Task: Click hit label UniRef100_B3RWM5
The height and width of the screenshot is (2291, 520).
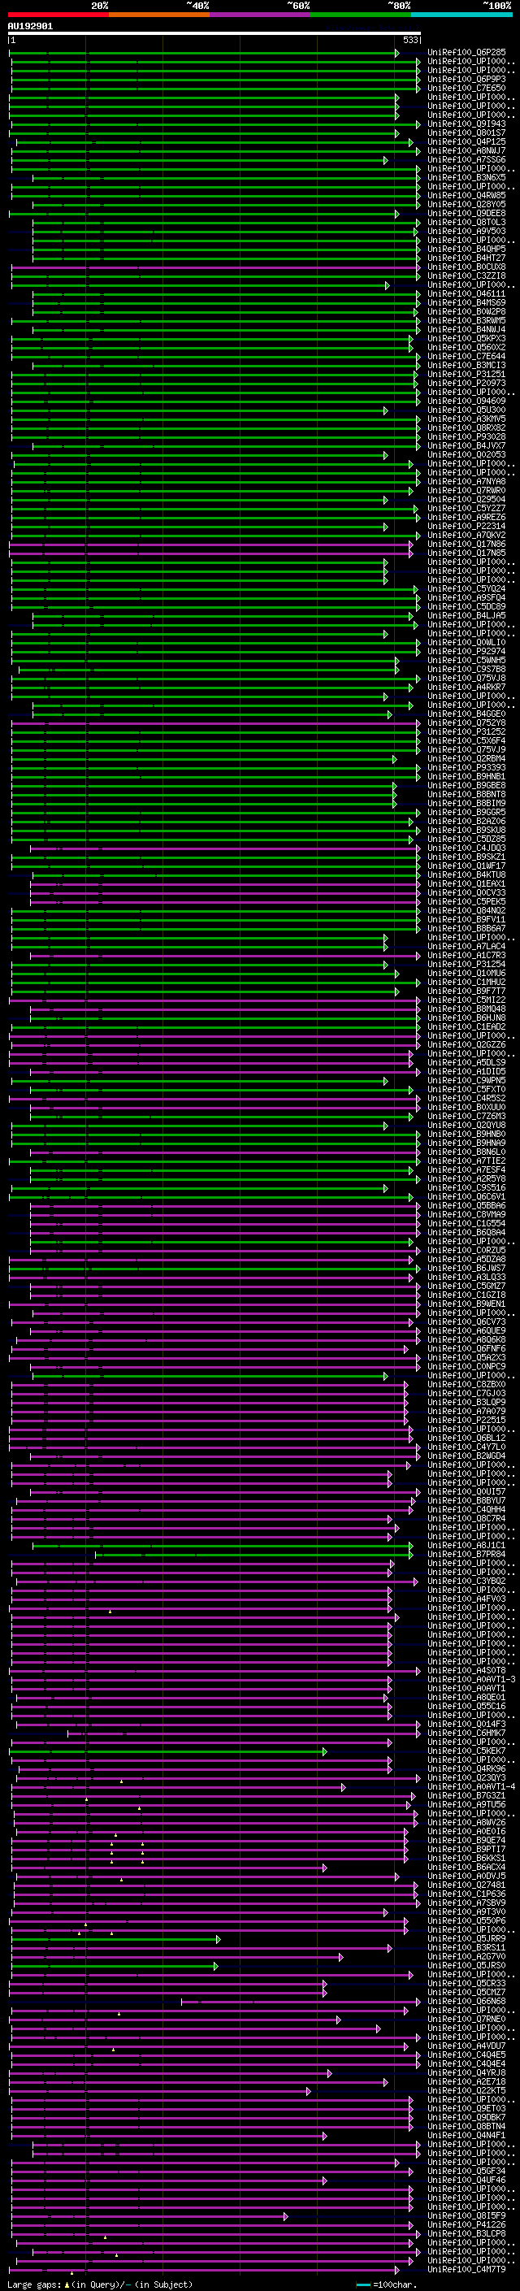Action: click(466, 321)
